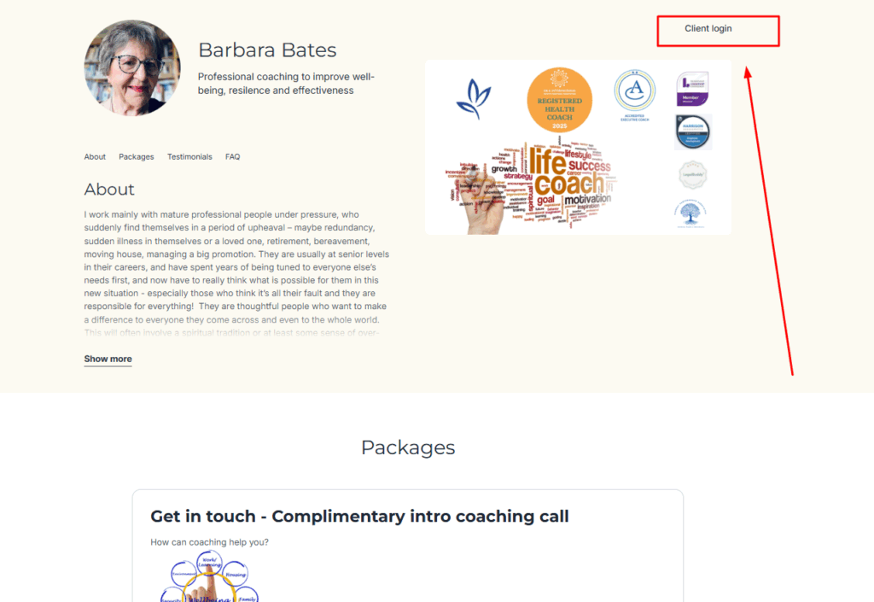The image size is (874, 602).
Task: Click the blue leaf logo icon
Action: click(x=473, y=99)
